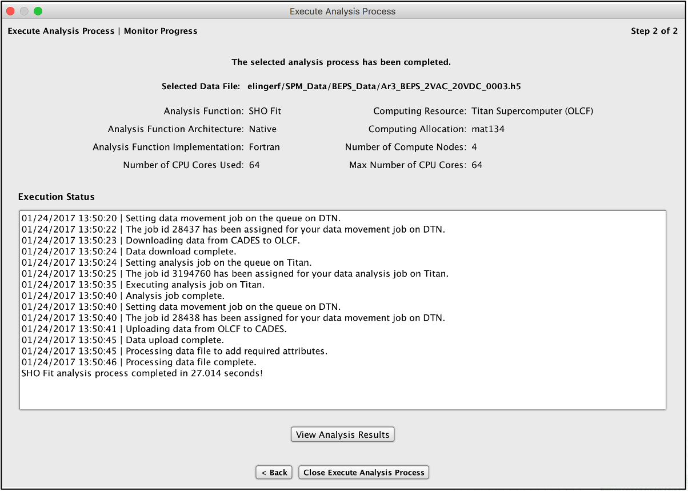Select the 'Data download complete.' log line

(129, 251)
